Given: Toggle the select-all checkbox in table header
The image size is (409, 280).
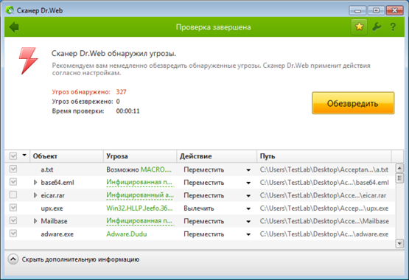Looking at the screenshot, I should coord(13,156).
